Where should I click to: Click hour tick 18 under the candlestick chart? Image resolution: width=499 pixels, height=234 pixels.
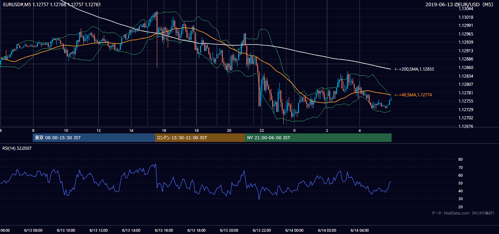[x=196, y=130]
